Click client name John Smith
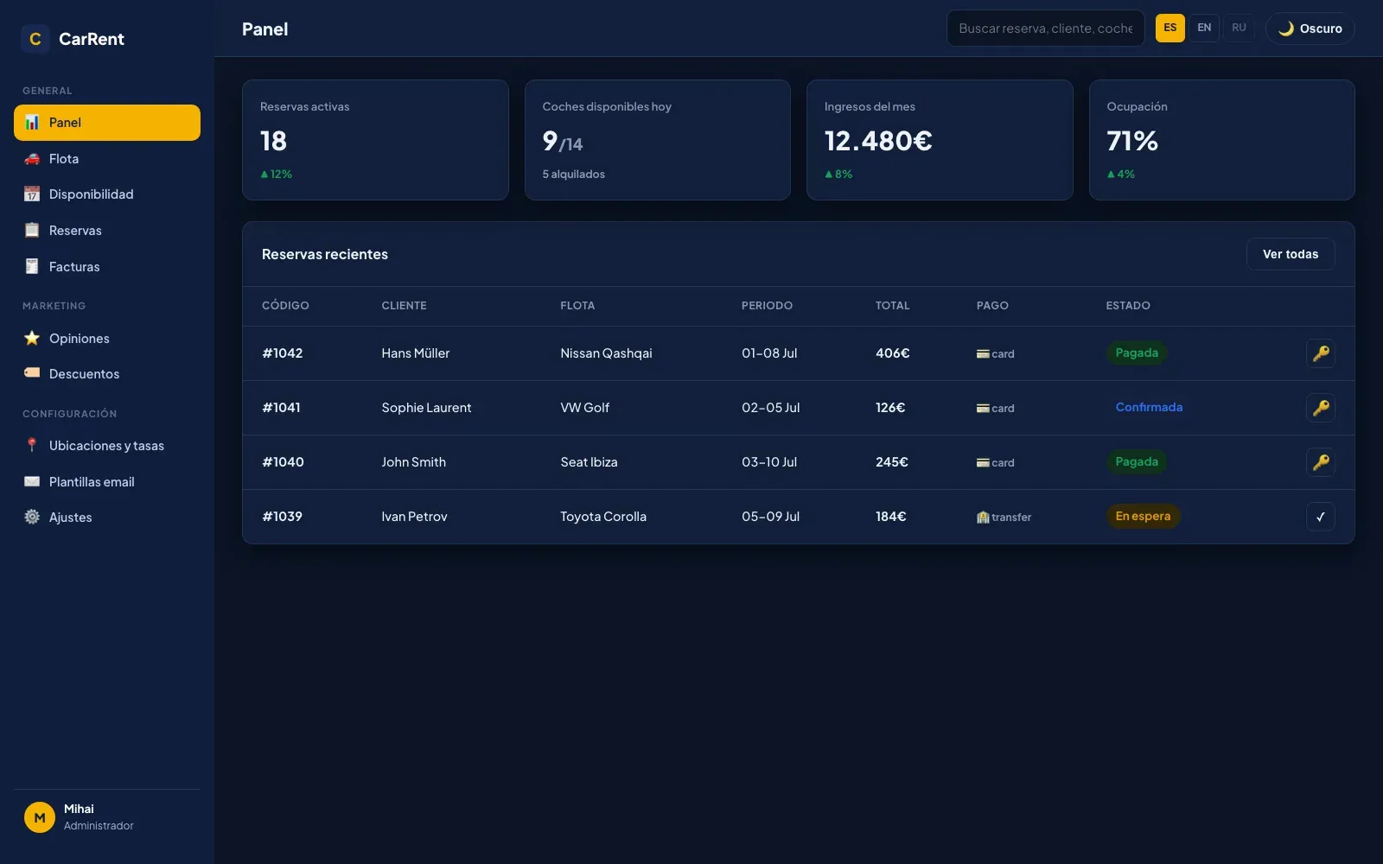Screen dimensions: 1383x864 pyautogui.click(x=414, y=462)
